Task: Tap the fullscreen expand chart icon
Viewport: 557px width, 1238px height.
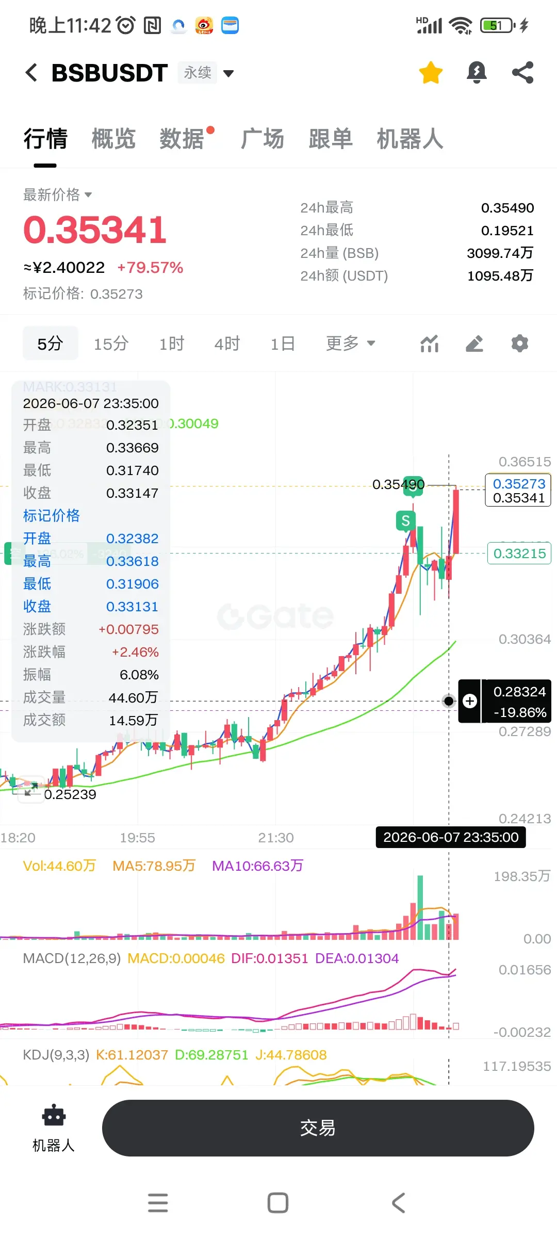Action: (x=31, y=790)
